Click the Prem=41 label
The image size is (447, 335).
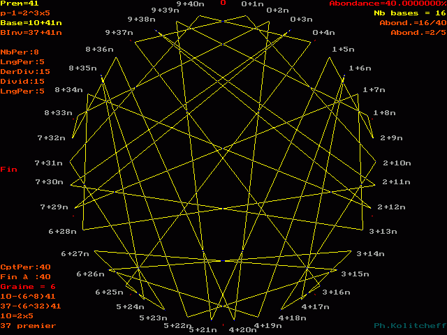[x=15, y=3]
